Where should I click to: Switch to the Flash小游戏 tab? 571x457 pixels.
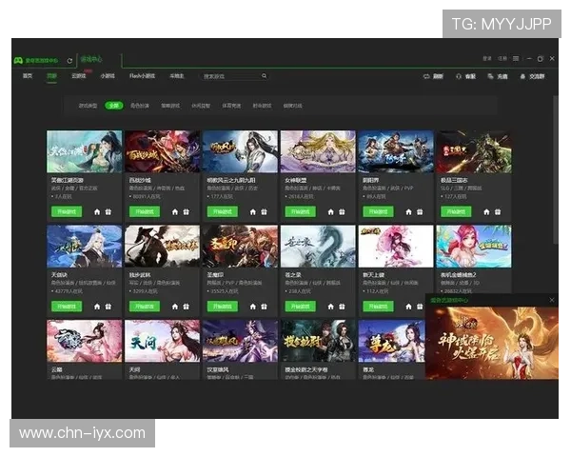tap(142, 76)
